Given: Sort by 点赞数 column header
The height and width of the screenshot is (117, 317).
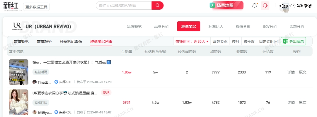Looking at the screenshot, I should tap(216, 52).
